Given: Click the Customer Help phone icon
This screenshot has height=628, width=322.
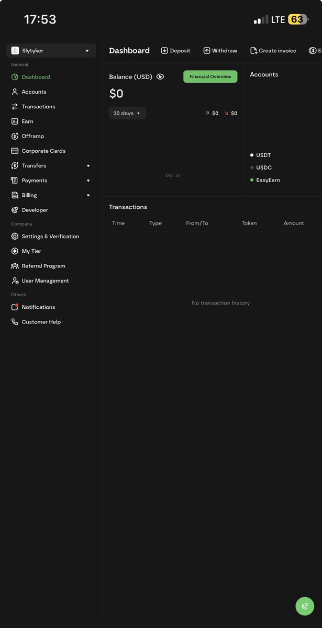Looking at the screenshot, I should click(x=15, y=322).
